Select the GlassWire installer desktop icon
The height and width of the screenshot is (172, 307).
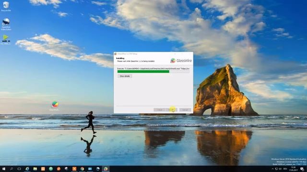pos(55,106)
